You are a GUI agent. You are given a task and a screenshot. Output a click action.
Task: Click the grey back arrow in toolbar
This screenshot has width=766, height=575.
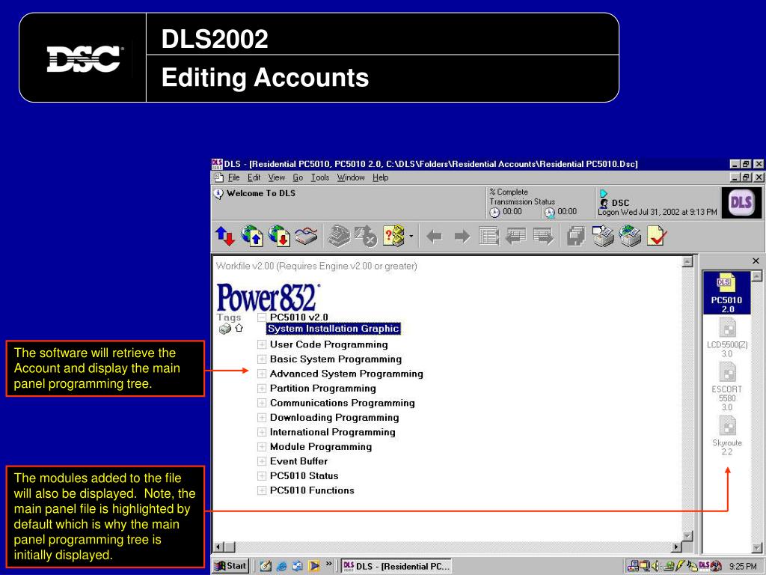click(x=435, y=237)
